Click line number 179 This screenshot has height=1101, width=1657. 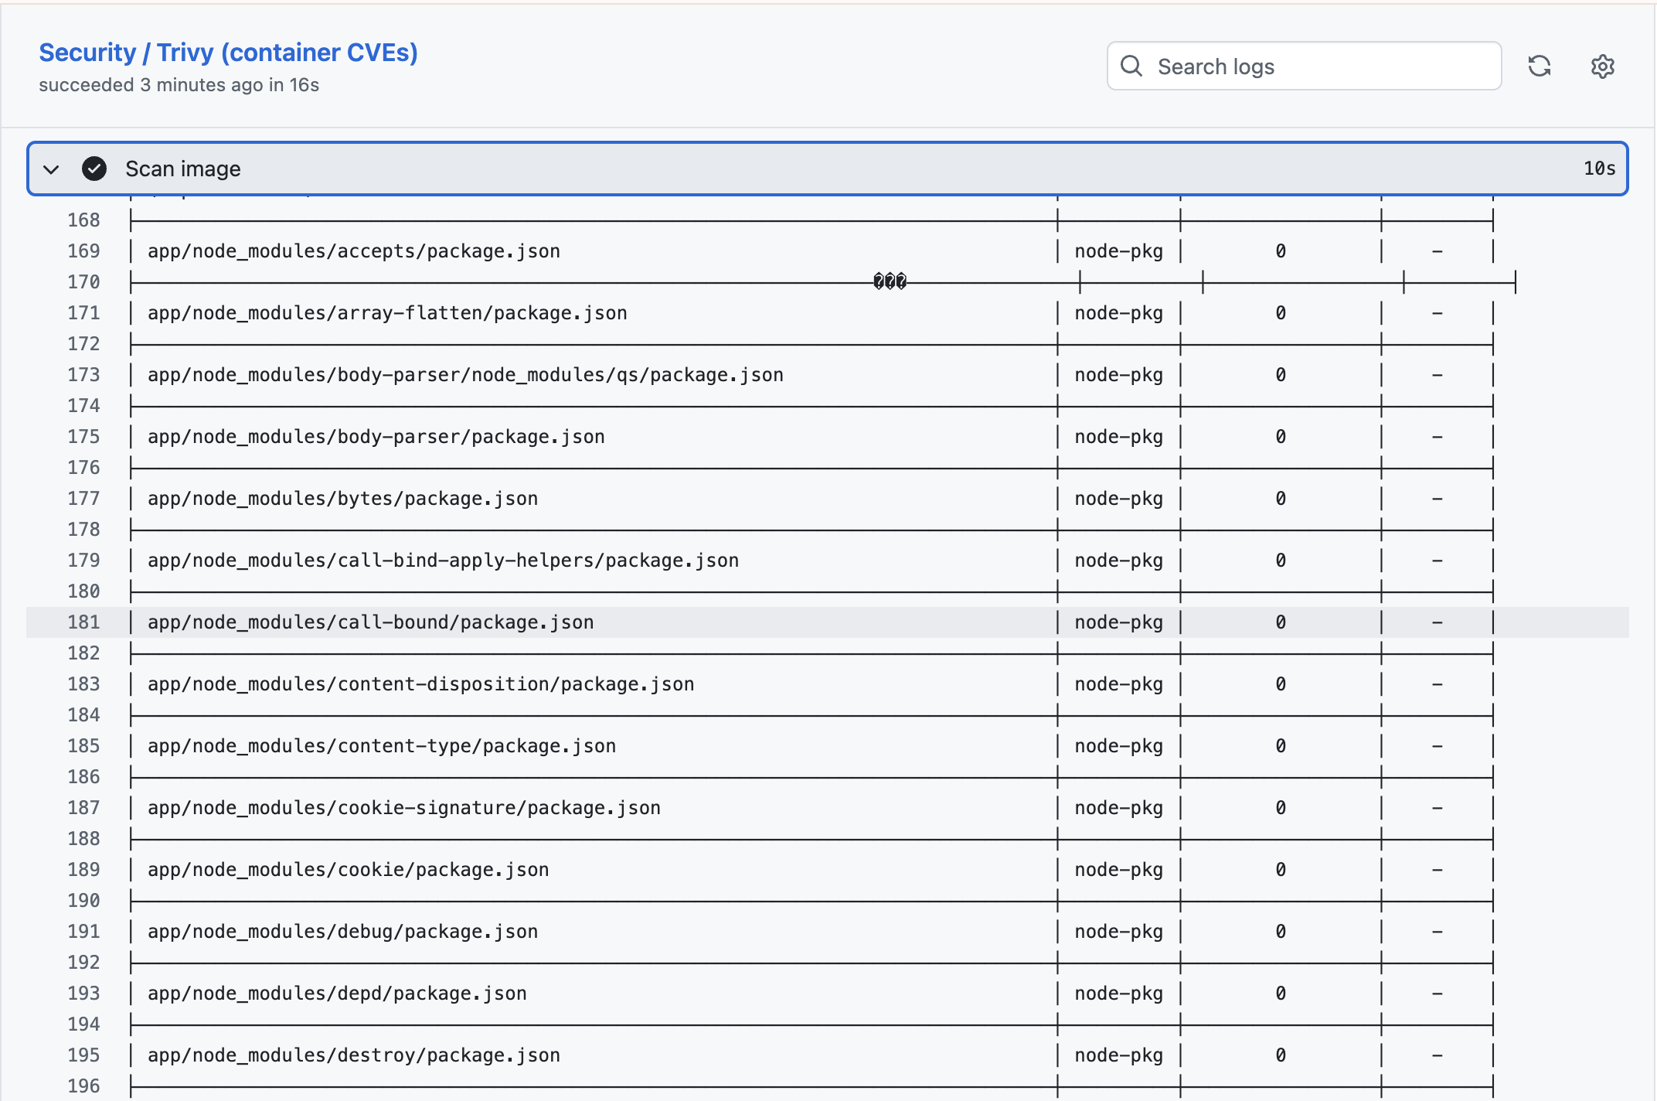click(x=83, y=561)
